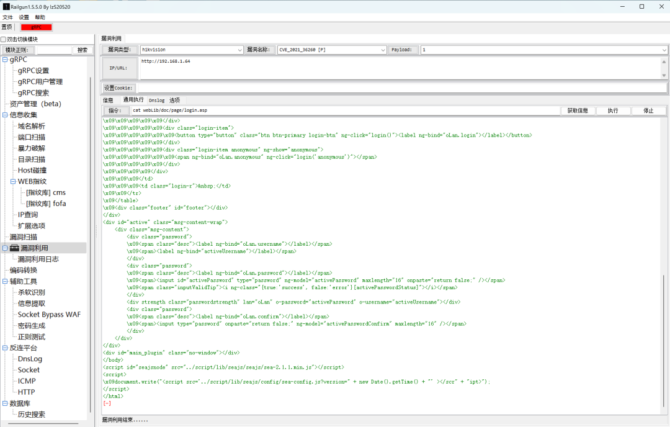
Task: Click the 停止 button
Action: coord(649,110)
